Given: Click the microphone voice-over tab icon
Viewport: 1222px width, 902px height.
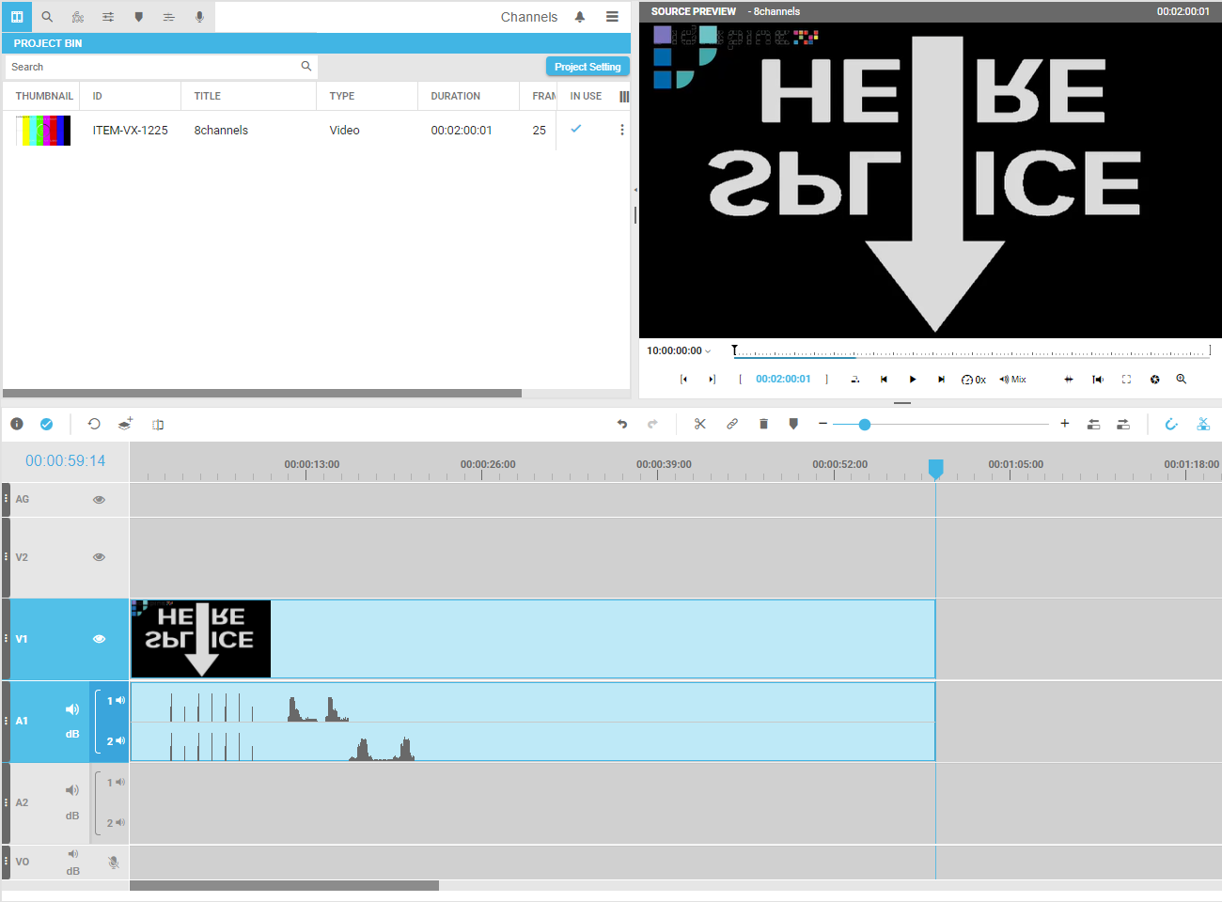Looking at the screenshot, I should point(199,17).
